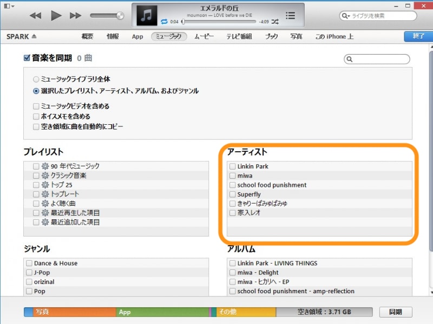Screen dimensions: 433x324
Task: Click the gear icon beside クラシック音楽
Action: [x=45, y=175]
